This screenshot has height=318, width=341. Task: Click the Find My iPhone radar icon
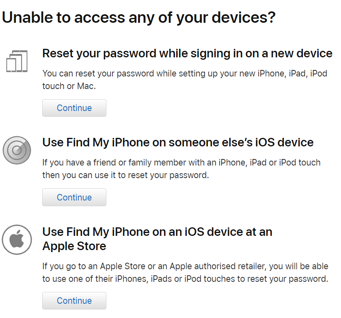point(17,150)
